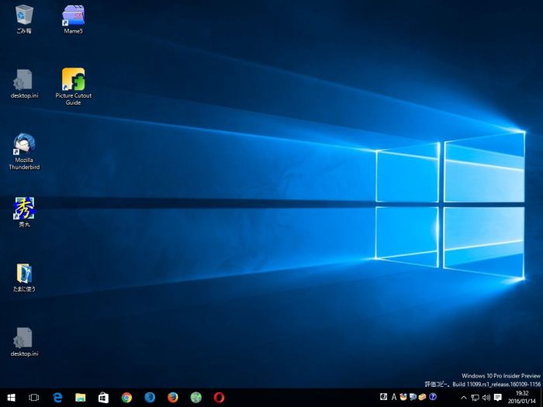Launch Firefox from the taskbar

click(x=173, y=398)
